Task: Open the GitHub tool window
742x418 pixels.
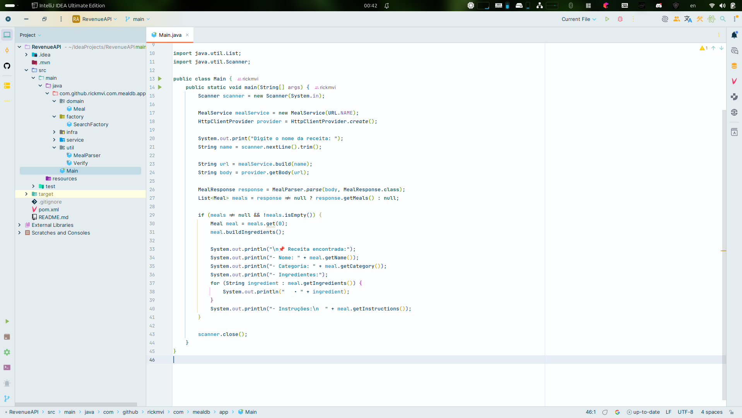Action: [7, 66]
